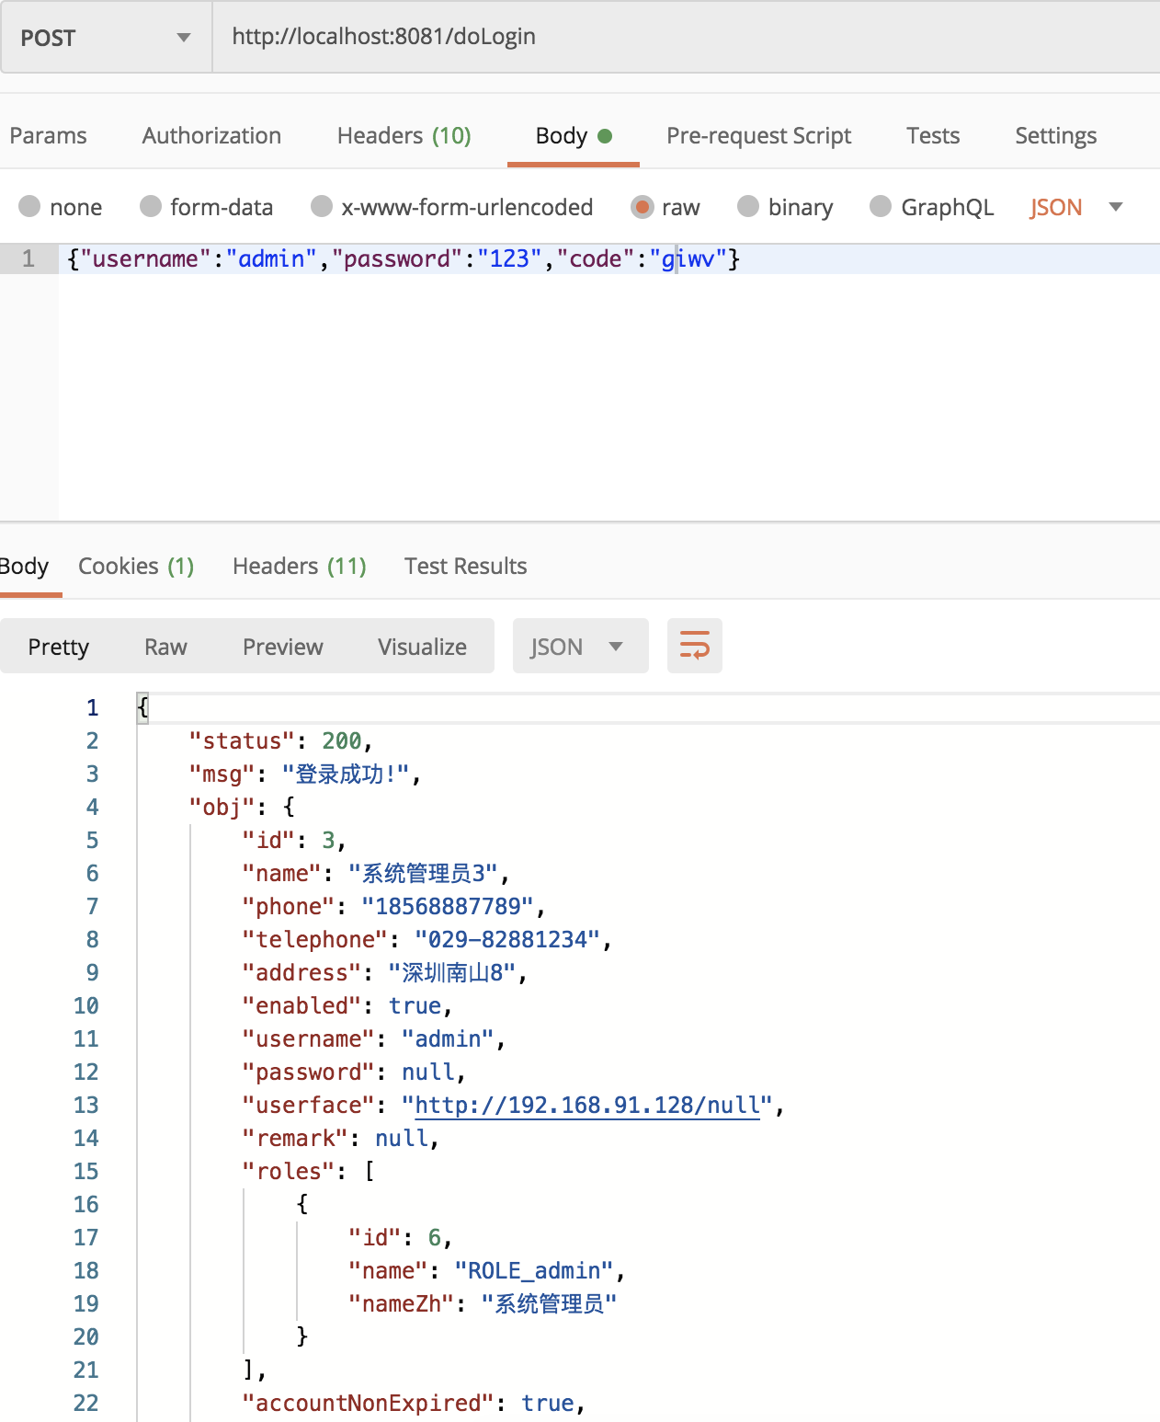Select x-www-form-urlencoded body option
This screenshot has width=1160, height=1422.
coord(322,207)
